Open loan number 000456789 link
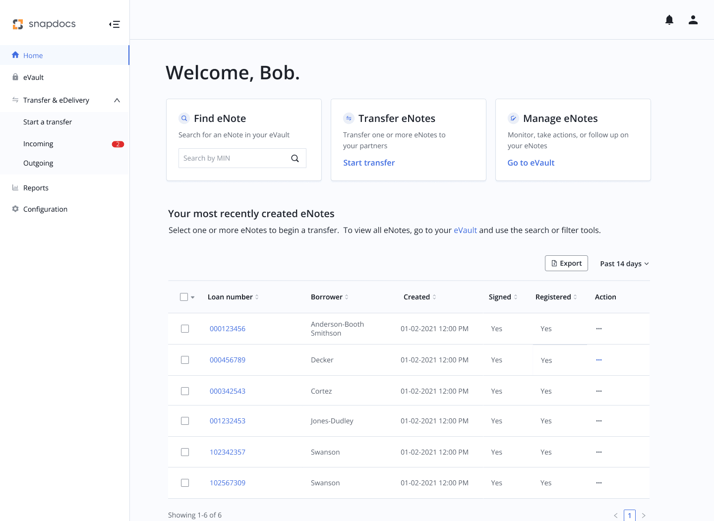This screenshot has height=521, width=714. [x=228, y=360]
